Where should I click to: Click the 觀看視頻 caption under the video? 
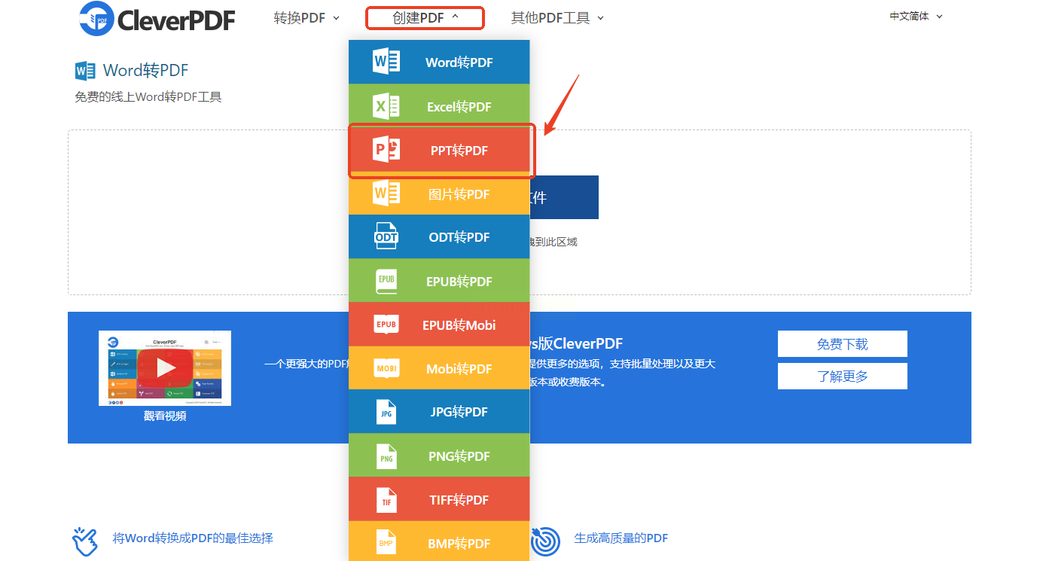pyautogui.click(x=165, y=416)
